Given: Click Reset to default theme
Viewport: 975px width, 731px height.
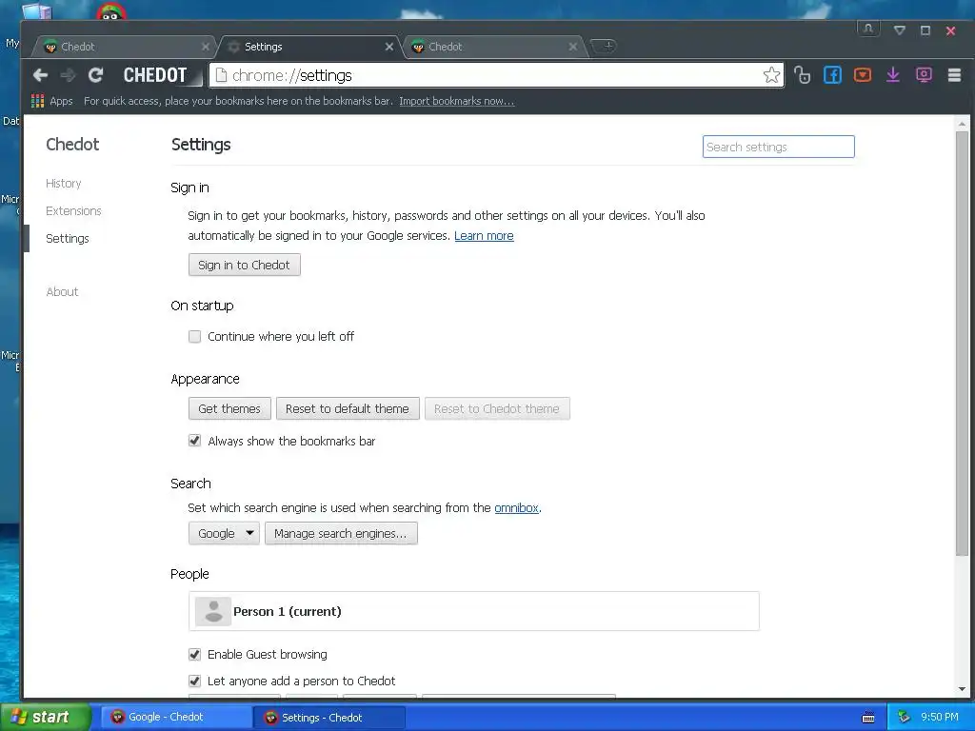Looking at the screenshot, I should [x=348, y=408].
